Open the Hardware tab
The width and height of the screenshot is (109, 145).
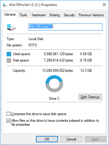click(38, 15)
